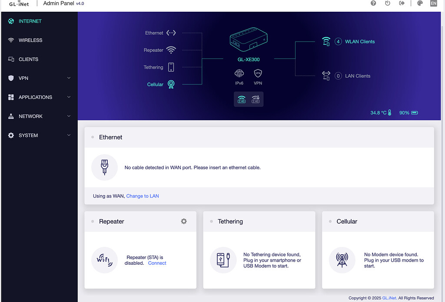Click the WLAN Clients icon

[326, 42]
